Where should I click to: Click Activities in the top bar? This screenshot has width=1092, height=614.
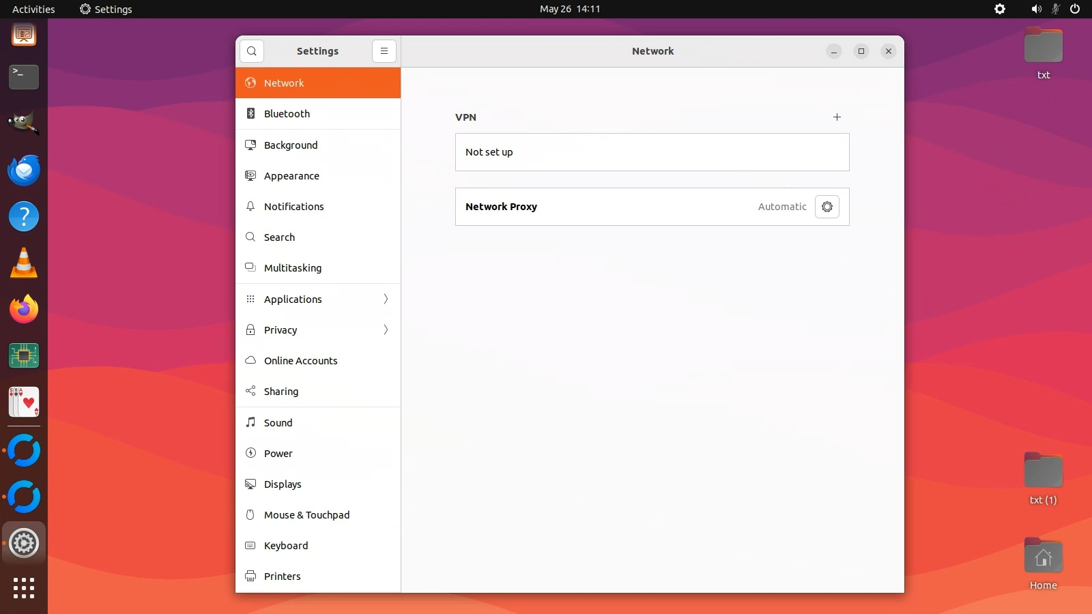pyautogui.click(x=33, y=9)
